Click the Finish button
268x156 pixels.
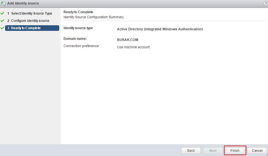(235, 151)
